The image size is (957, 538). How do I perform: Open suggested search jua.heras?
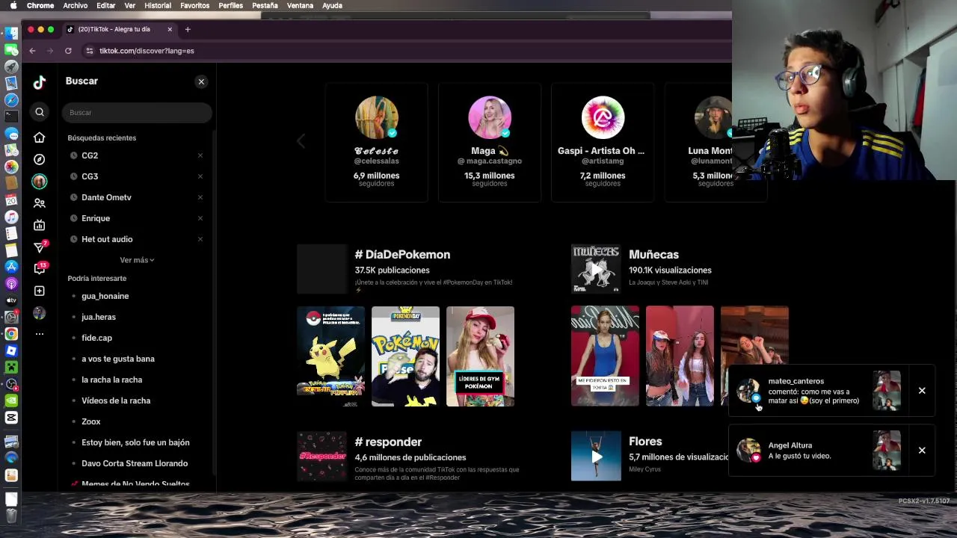coord(99,317)
